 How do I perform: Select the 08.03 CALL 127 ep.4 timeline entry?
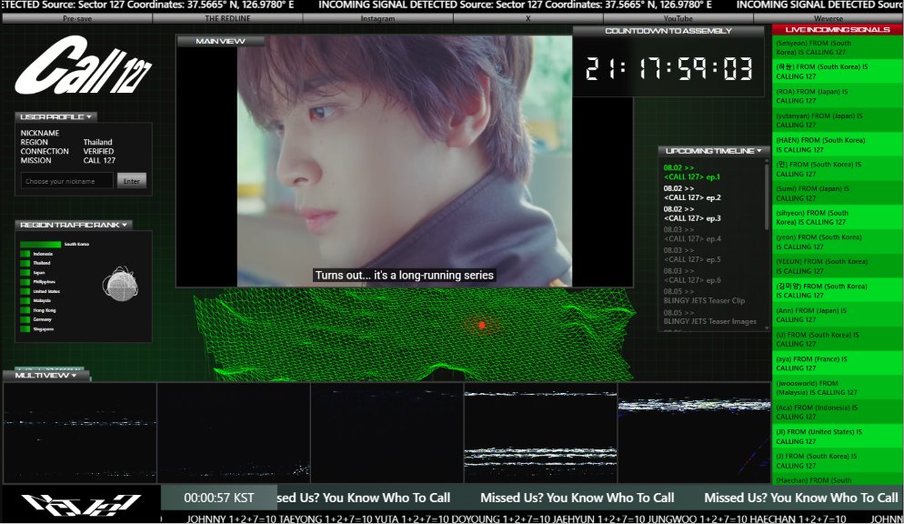pyautogui.click(x=692, y=234)
